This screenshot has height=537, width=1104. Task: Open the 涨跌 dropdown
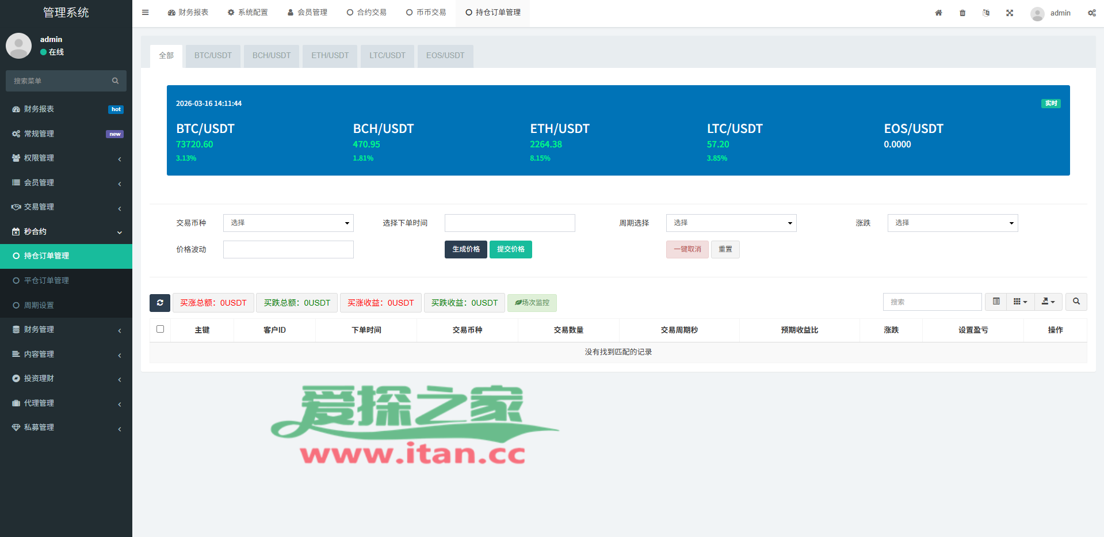click(952, 223)
